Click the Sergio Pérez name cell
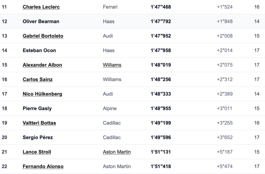Screen dimensions: 265x174 tap(38, 137)
